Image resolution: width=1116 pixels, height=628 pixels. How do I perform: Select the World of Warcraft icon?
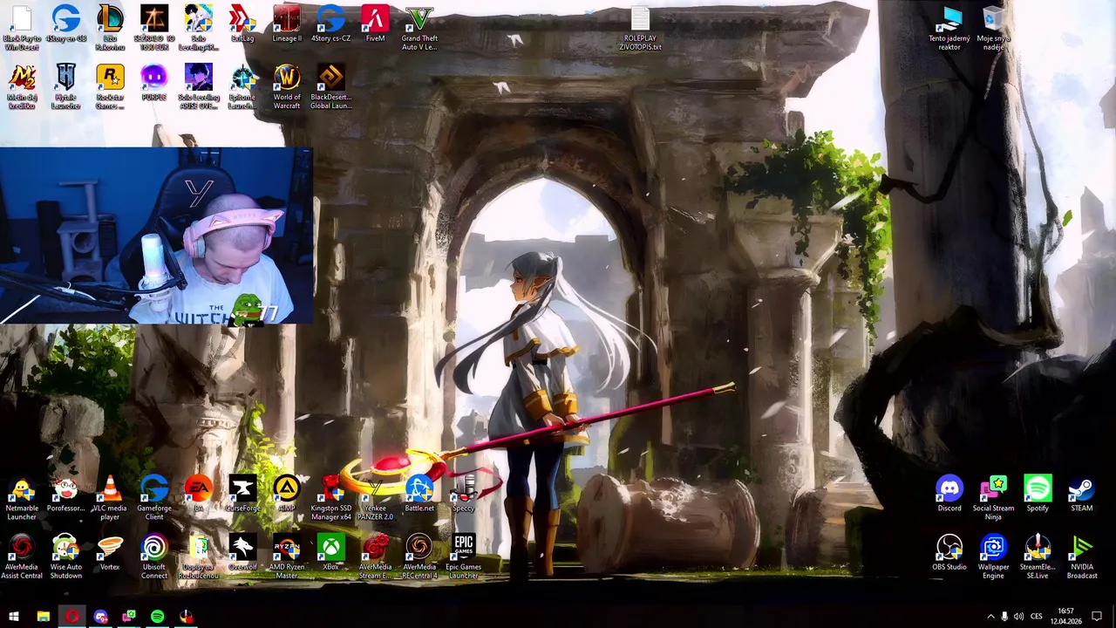(x=287, y=87)
